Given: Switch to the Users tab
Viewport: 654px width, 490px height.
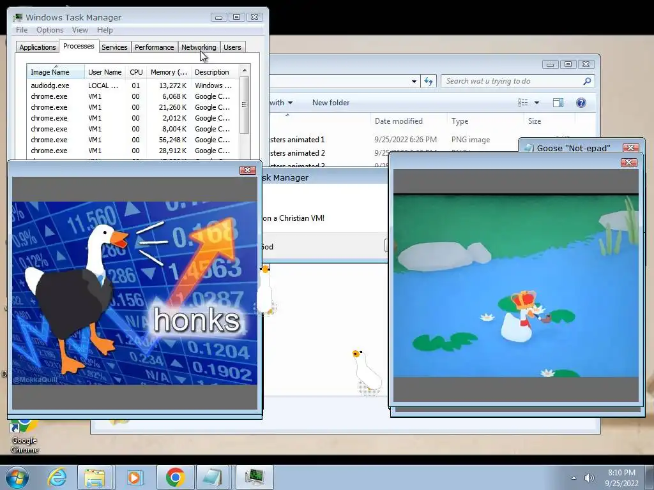Looking at the screenshot, I should tap(232, 47).
